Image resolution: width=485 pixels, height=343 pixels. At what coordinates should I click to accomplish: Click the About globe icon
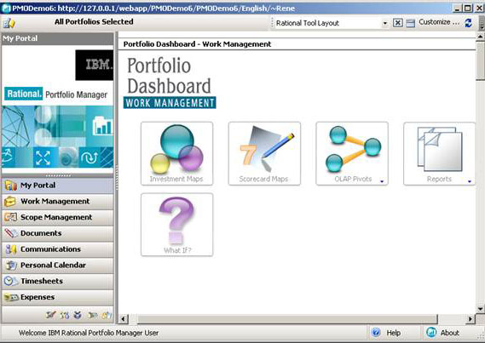pyautogui.click(x=431, y=333)
